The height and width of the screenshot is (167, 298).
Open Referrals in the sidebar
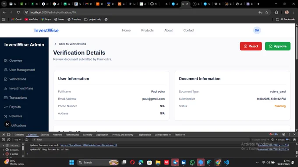pos(13,116)
